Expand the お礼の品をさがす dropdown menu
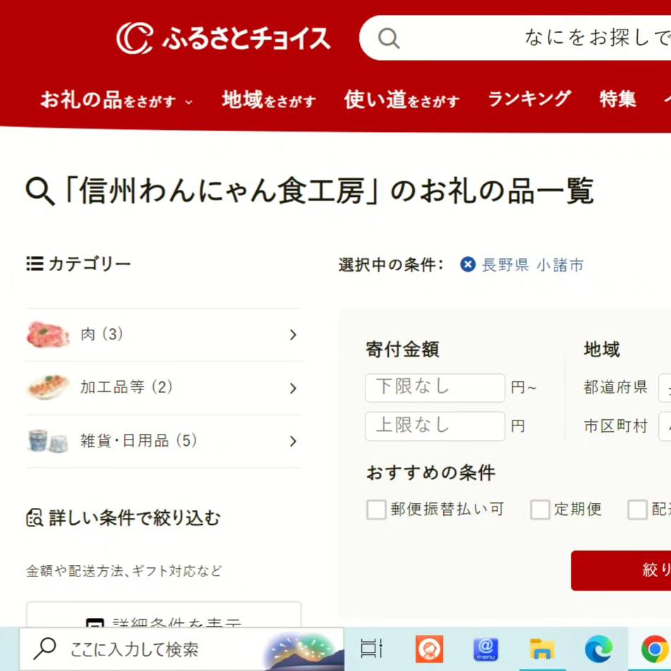The width and height of the screenshot is (671, 671). click(116, 99)
